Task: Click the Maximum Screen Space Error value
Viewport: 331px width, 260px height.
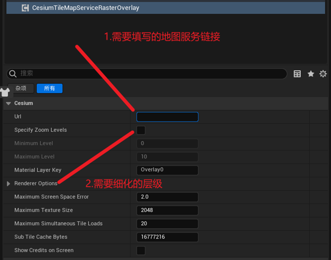Action: coord(167,197)
